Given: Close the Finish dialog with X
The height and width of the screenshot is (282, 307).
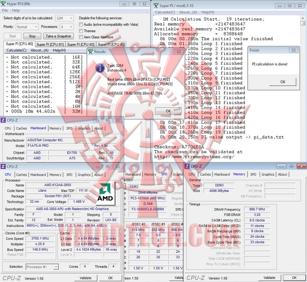Looking at the screenshot, I should 294,50.
